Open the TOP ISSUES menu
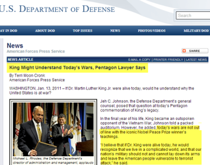This screenshot has height=165, width=210. [83, 31]
